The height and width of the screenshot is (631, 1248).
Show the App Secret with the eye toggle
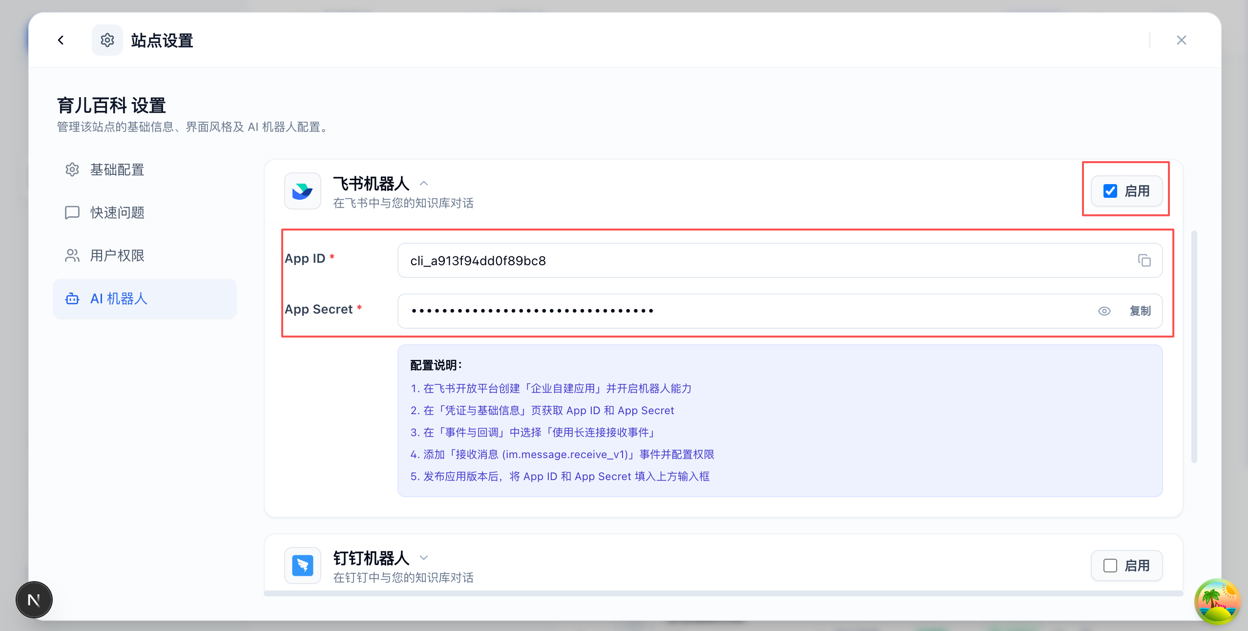pos(1104,311)
